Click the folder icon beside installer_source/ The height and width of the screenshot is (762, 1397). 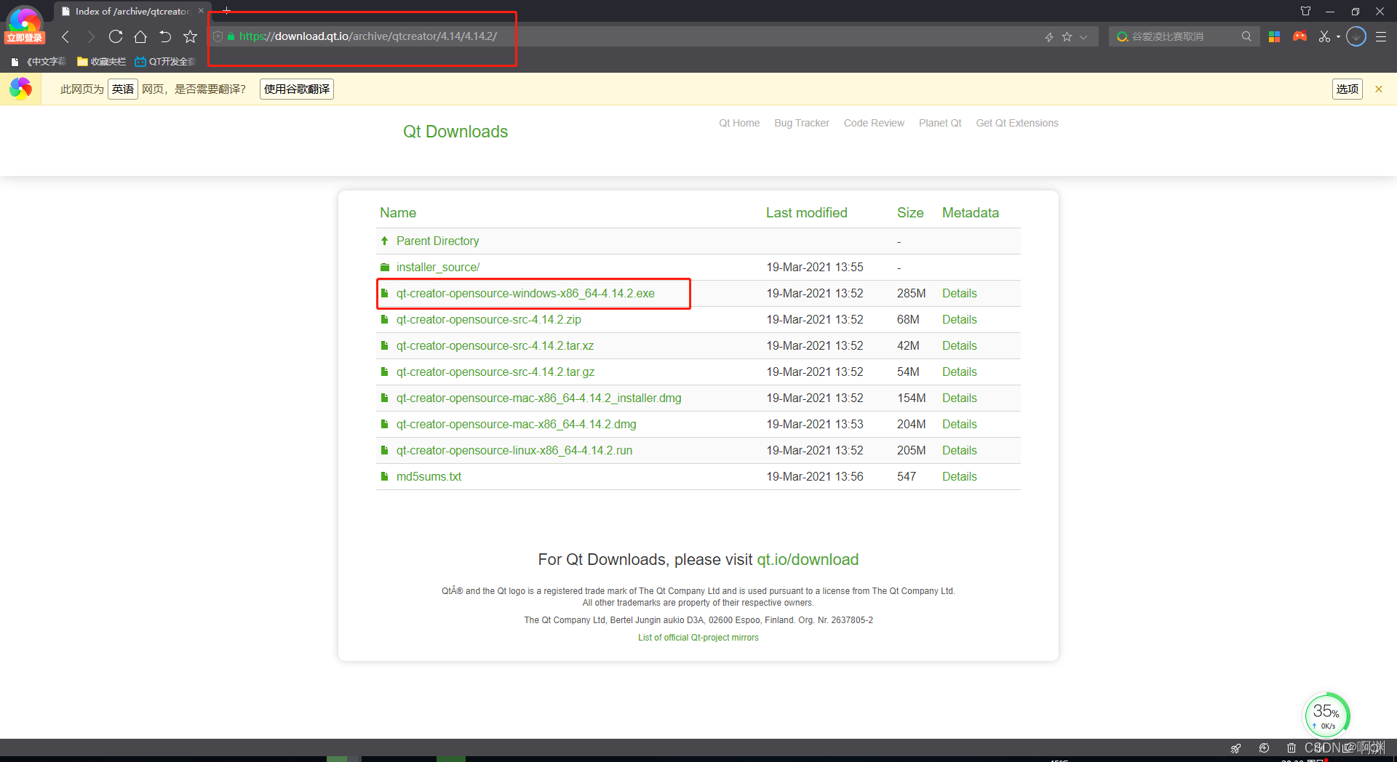(x=385, y=267)
